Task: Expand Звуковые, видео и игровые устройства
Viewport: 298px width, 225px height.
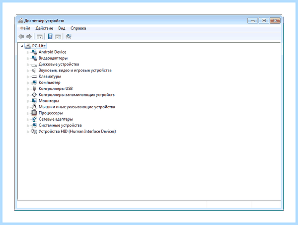Action: (28, 71)
